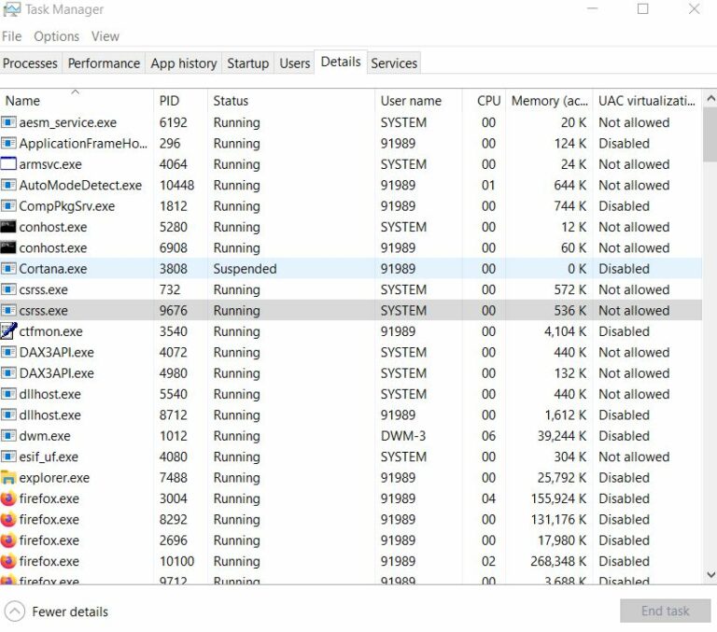Collapse view with Fewer details chevron
Viewport: 717px width, 632px height.
click(15, 611)
